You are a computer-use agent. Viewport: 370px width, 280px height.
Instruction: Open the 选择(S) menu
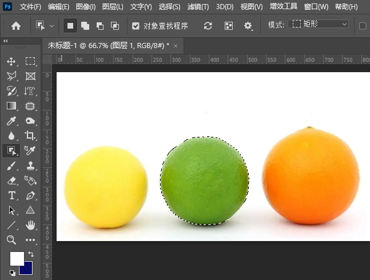point(169,7)
